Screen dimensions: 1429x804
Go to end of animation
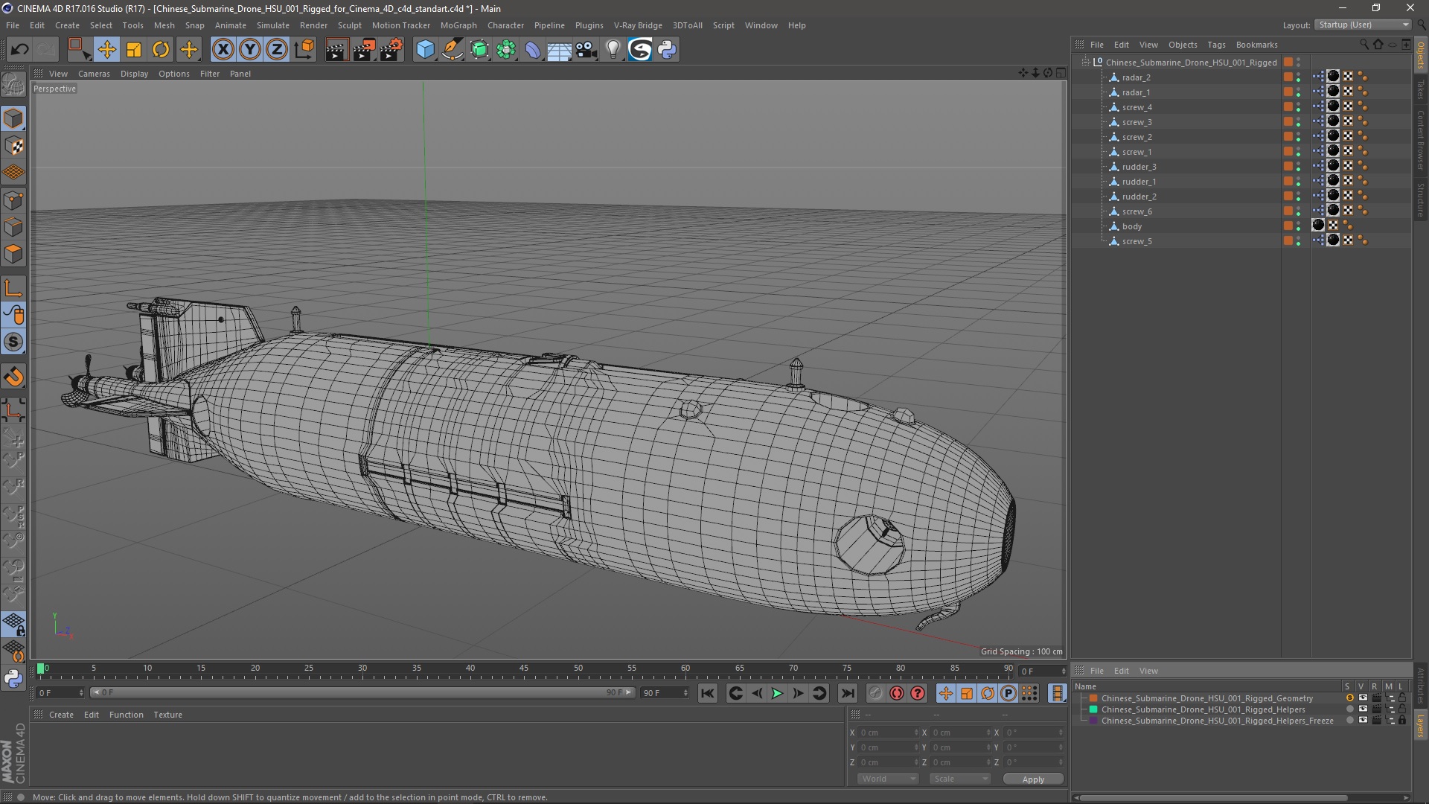click(847, 693)
